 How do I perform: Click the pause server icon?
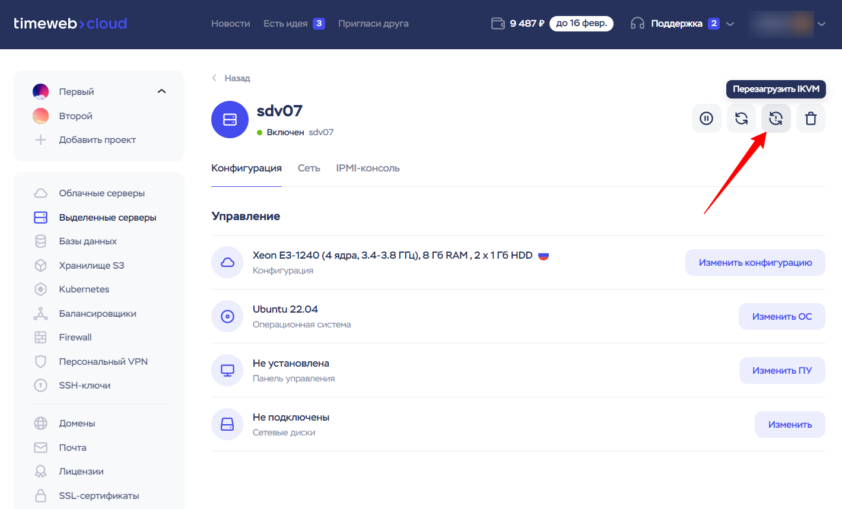click(706, 119)
